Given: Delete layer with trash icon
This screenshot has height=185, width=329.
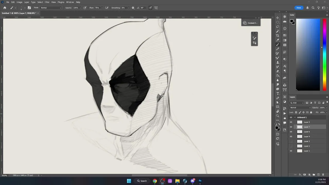Looking at the screenshot, I should [x=323, y=175].
